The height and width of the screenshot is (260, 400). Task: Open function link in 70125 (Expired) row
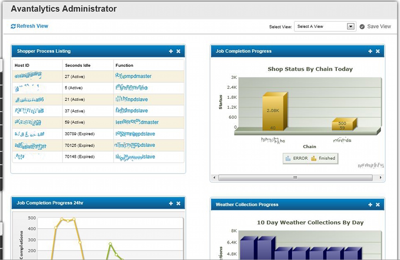(134, 145)
